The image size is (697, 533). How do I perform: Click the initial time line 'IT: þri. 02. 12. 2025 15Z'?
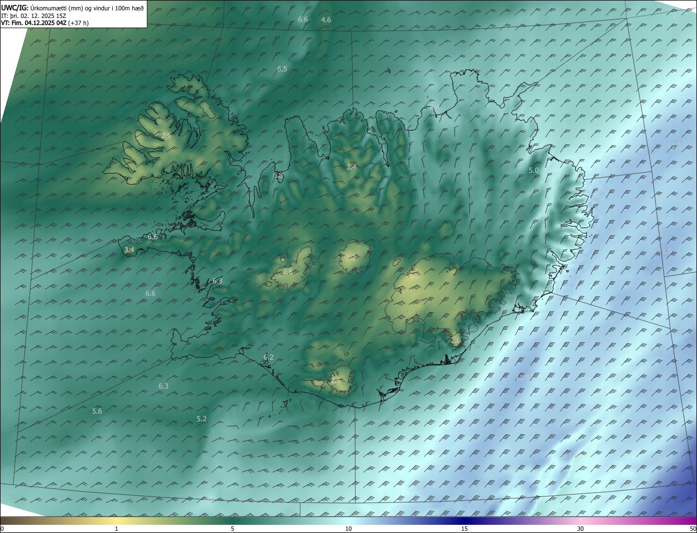click(x=34, y=15)
